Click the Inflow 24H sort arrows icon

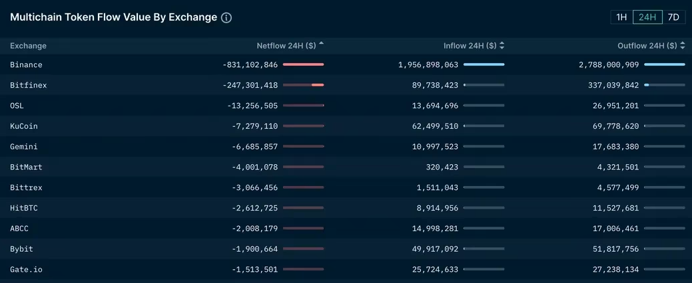point(502,46)
